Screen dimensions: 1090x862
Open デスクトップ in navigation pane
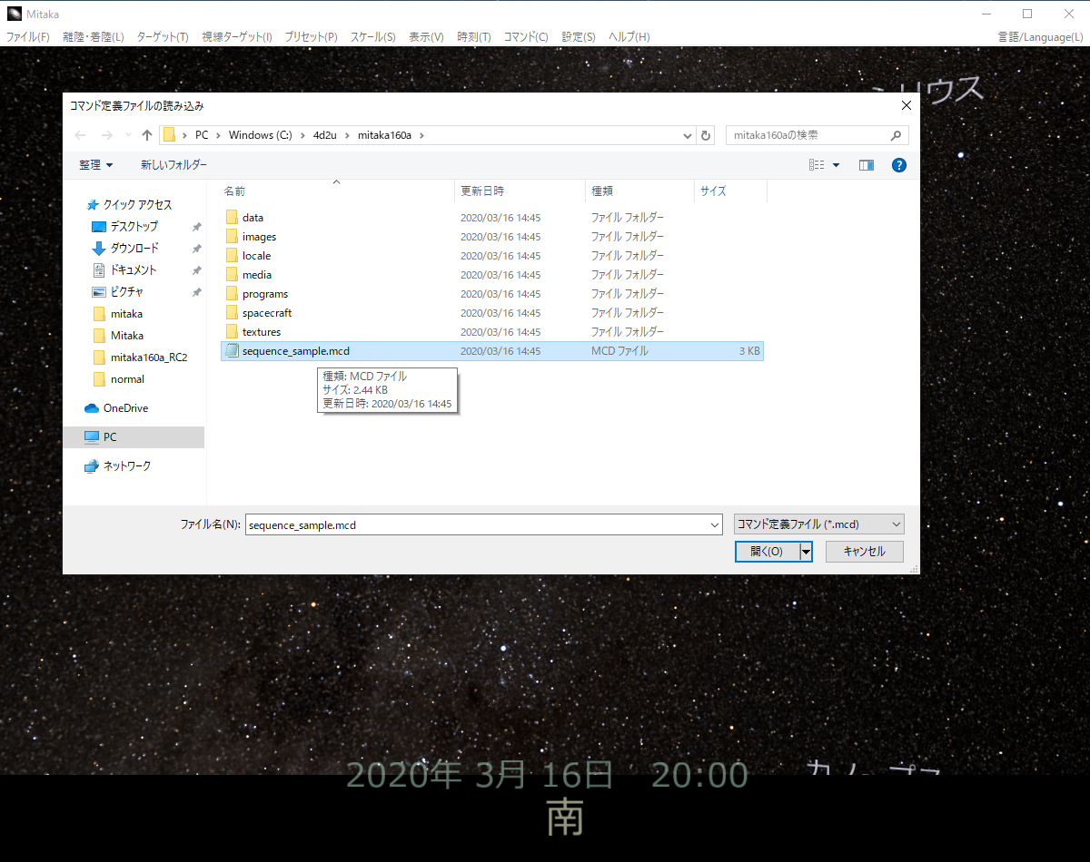134,227
